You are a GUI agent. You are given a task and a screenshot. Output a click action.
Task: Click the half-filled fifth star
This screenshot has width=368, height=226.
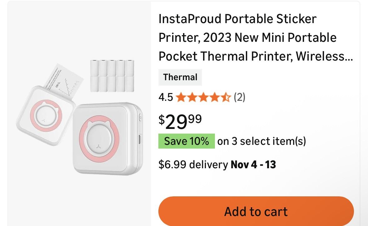click(226, 97)
